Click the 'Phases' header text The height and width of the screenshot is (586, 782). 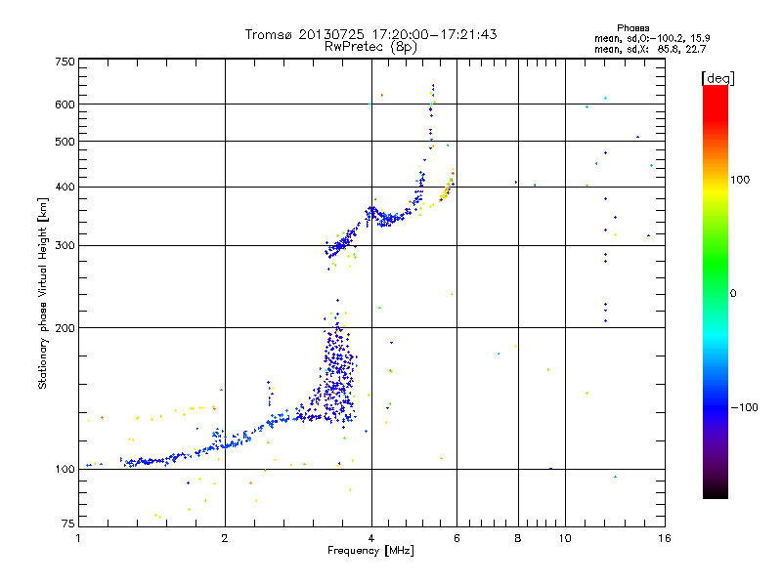tap(632, 28)
